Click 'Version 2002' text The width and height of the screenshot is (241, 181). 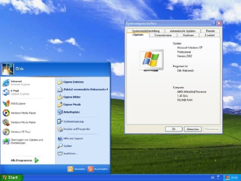tap(184, 56)
